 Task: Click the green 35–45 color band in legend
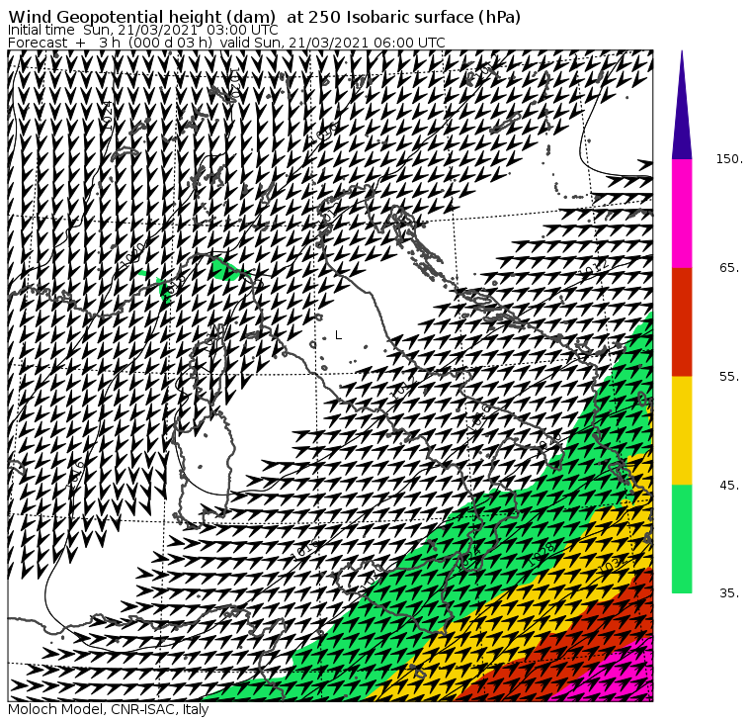[x=682, y=539]
